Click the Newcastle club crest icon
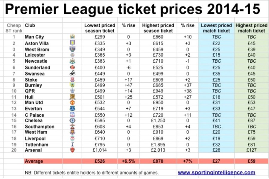Image resolution: width=269 pixels, height=179 pixels. (72, 61)
